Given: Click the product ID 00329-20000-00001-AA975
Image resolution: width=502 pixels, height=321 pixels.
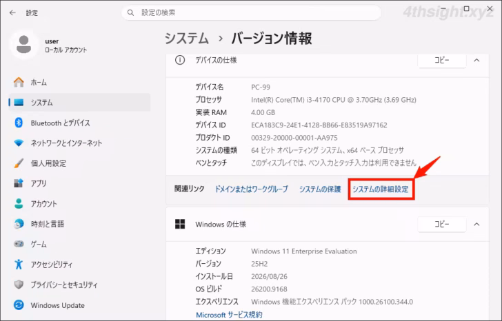Looking at the screenshot, I should [x=294, y=138].
